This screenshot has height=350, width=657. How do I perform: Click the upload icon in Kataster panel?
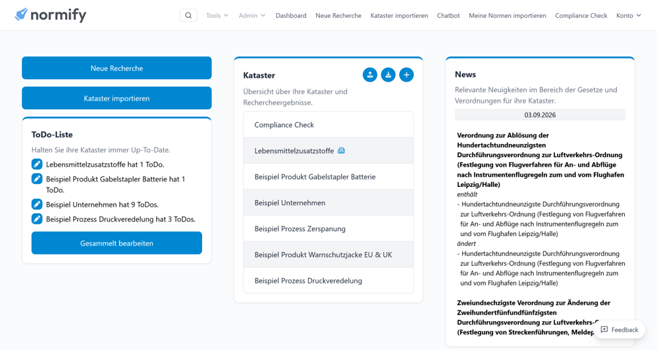click(x=370, y=75)
